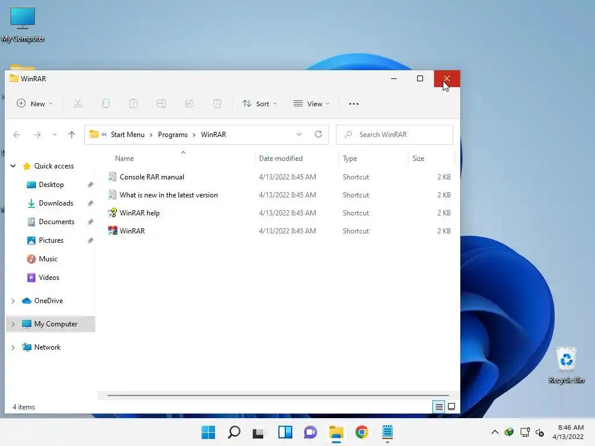Click the horizontal scrollbar in file list
Screen dimensions: 595x446
[278, 395]
